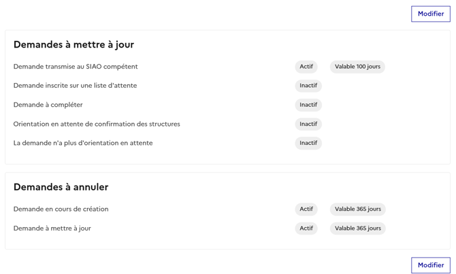Image resolution: width=456 pixels, height=274 pixels.
Task: Click Inactif badge beside "Demande à compléter"
Action: click(x=308, y=105)
